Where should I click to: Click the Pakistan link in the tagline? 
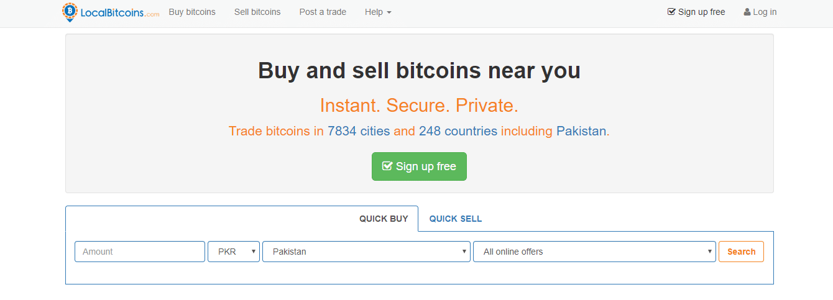coord(581,131)
